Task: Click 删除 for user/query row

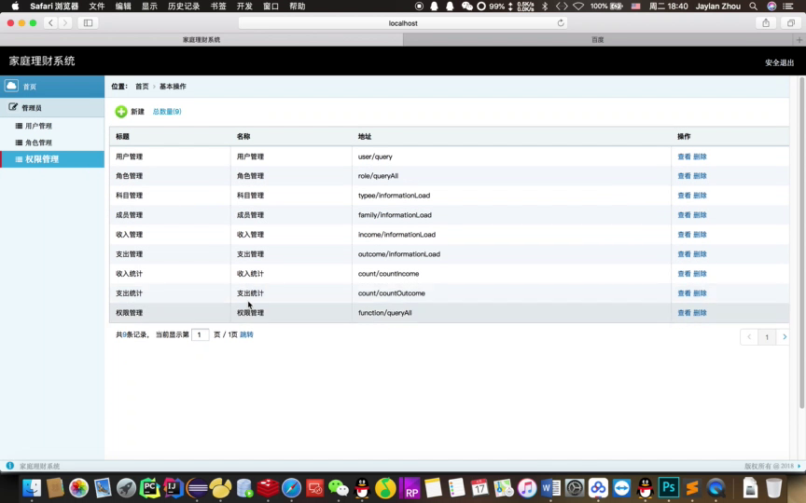Action: pos(700,156)
